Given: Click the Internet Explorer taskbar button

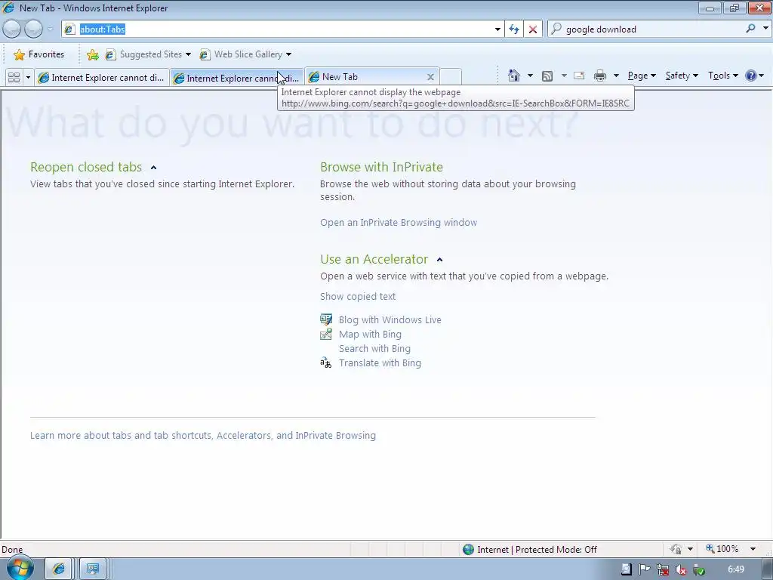Looking at the screenshot, I should tap(59, 569).
